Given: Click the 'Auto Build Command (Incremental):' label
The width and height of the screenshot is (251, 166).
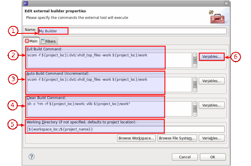Looking at the screenshot, I should coord(58,74).
